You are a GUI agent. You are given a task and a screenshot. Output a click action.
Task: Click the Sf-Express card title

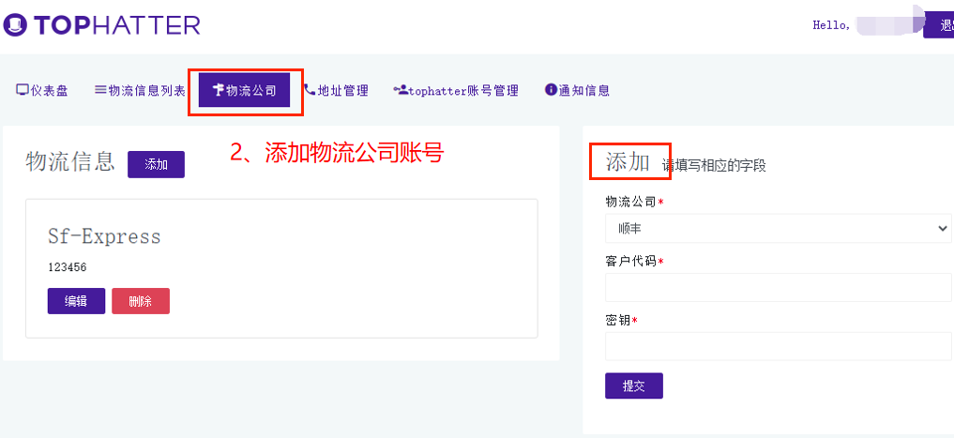104,236
